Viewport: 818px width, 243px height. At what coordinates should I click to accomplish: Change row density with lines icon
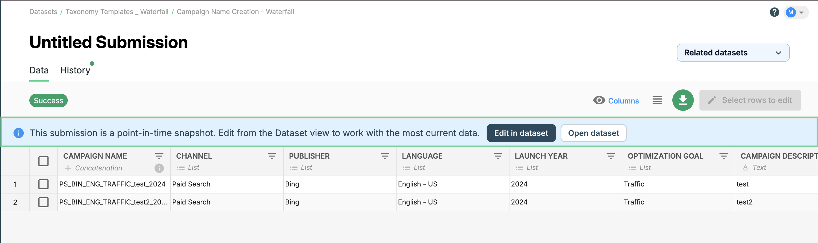pos(657,100)
